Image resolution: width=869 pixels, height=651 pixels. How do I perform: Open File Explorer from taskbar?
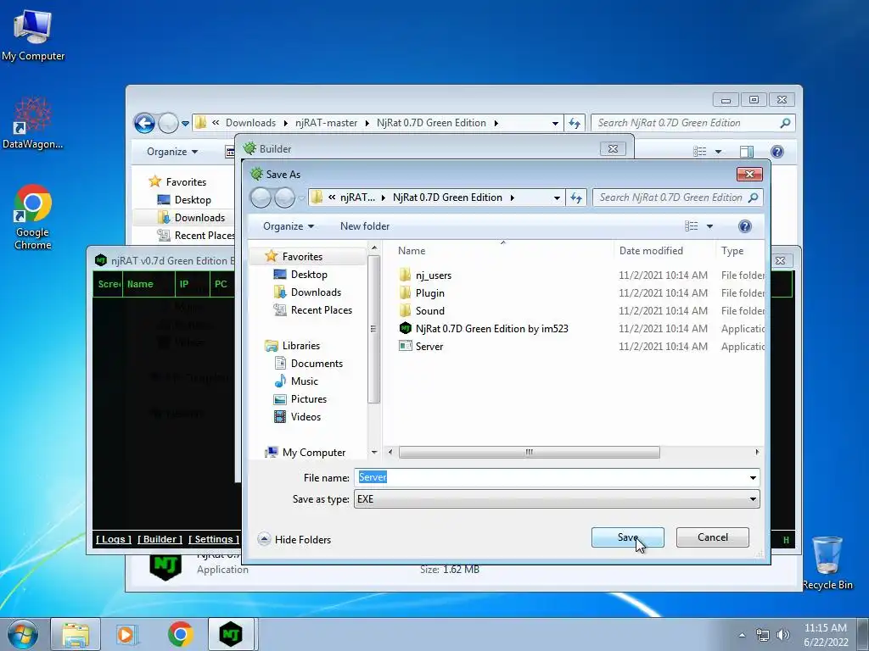76,634
